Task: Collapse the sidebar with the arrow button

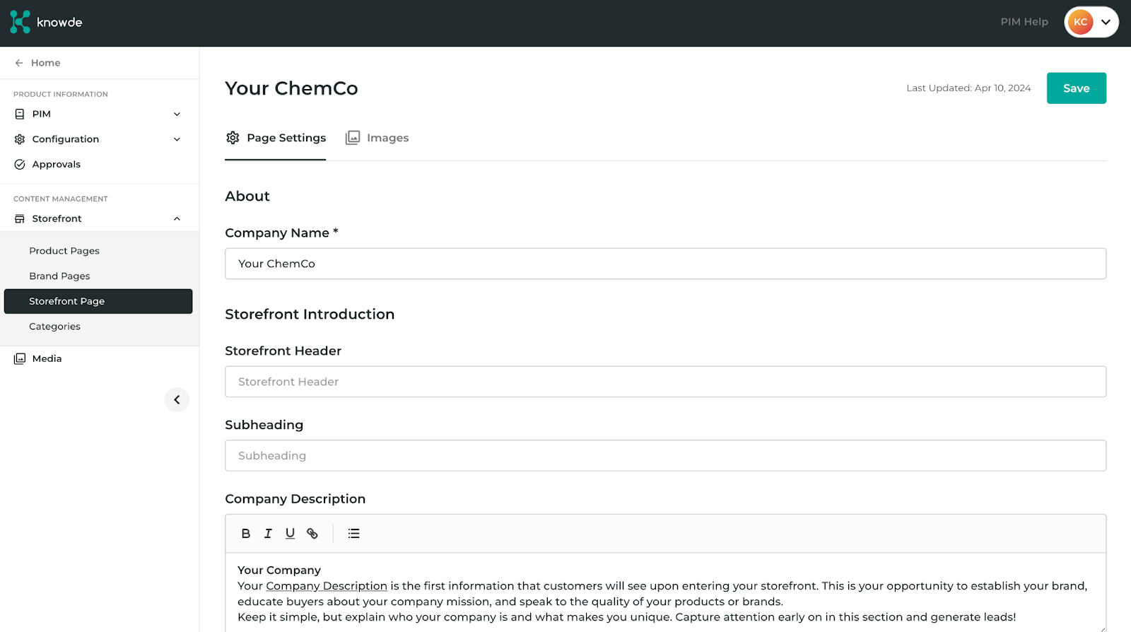Action: (x=177, y=400)
